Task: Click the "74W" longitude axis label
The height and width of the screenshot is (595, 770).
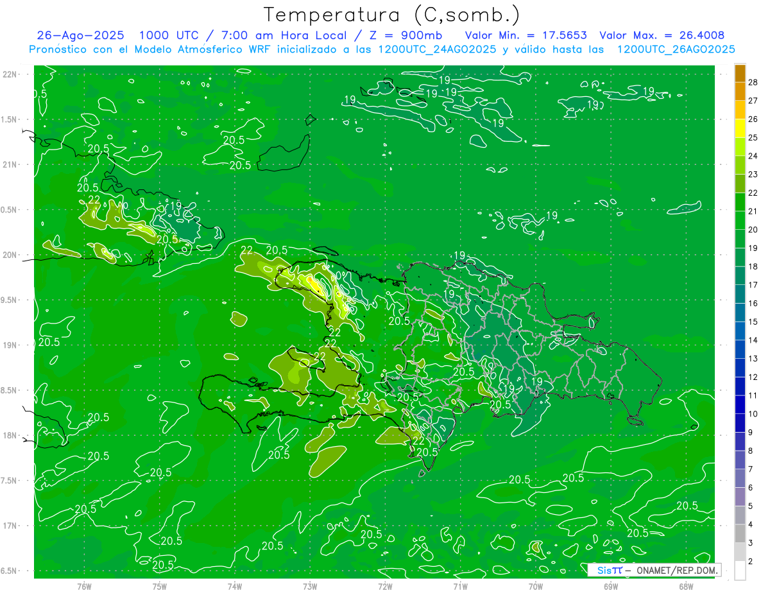Action: [x=235, y=587]
